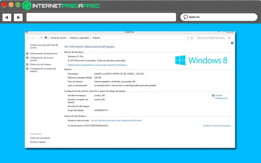
Task: Open 'Configuración de Acceso remoto' link
Action: (42, 59)
